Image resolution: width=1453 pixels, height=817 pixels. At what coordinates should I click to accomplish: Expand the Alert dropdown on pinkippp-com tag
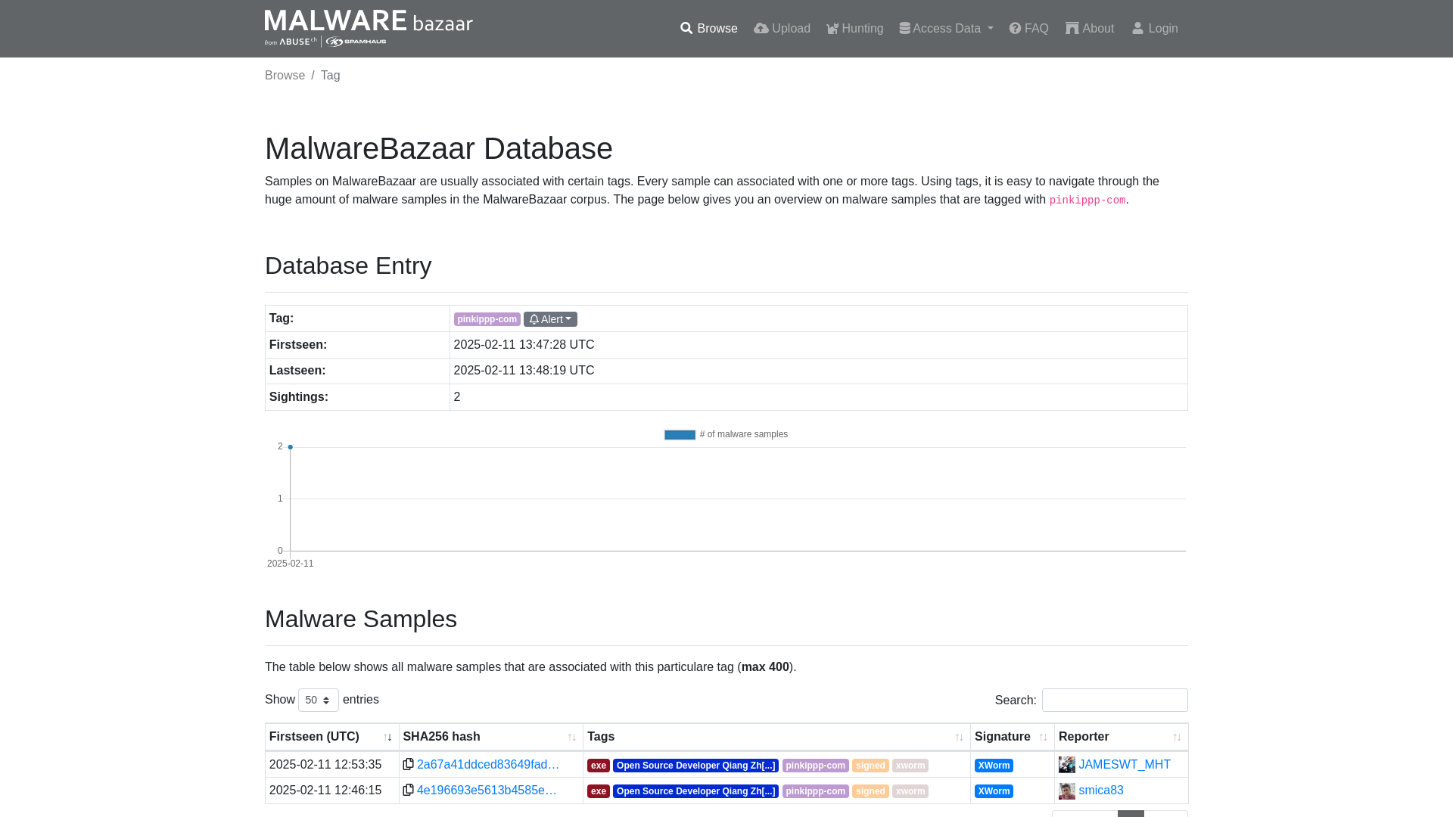pos(550,318)
